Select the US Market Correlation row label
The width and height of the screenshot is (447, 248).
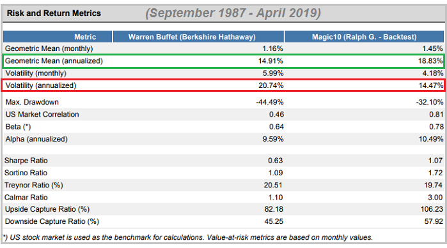(42, 115)
